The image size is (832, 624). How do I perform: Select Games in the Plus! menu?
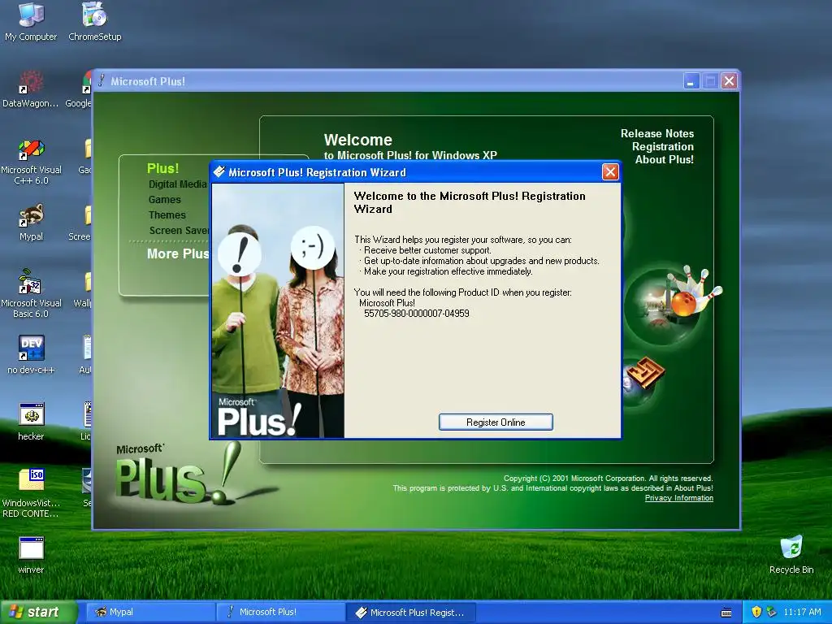(x=164, y=200)
